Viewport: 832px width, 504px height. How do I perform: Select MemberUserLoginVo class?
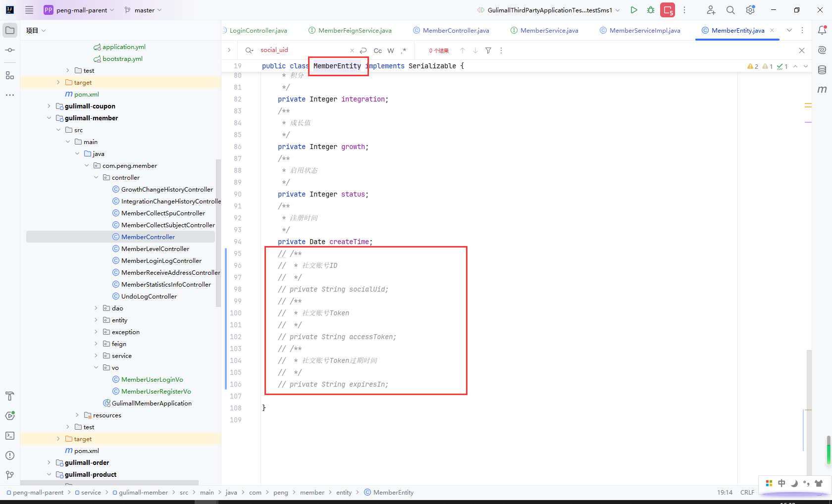tap(152, 379)
